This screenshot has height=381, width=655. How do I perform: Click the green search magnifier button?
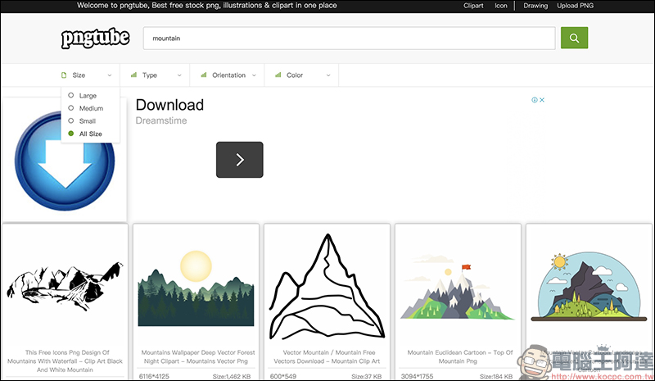click(574, 38)
